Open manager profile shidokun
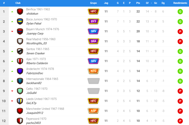Viewport: 189px width, 125px height. [32, 14]
